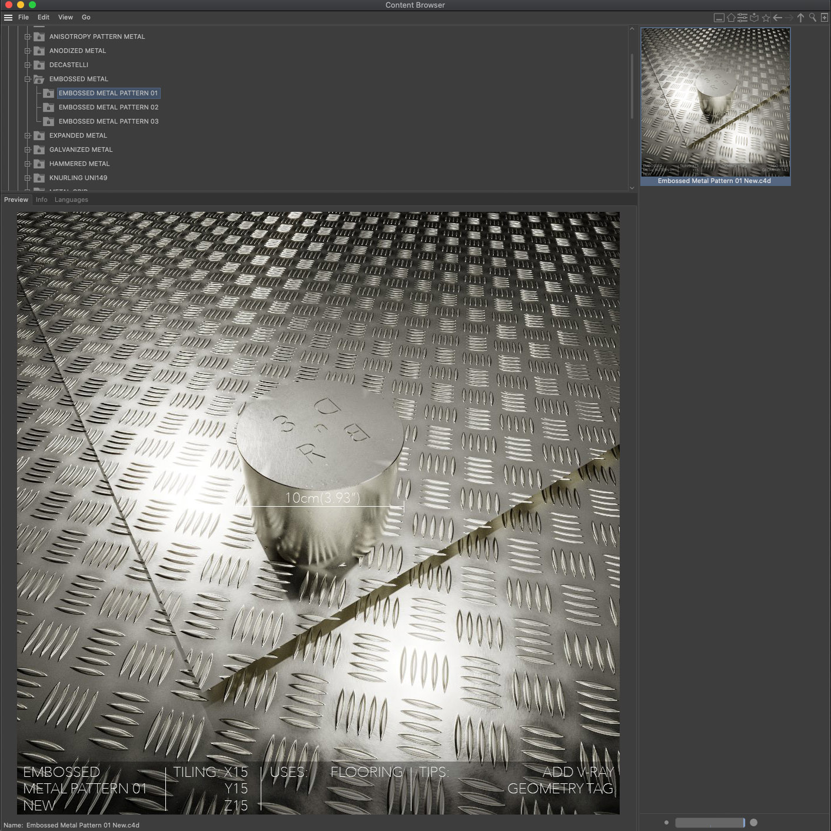Go up one folder level arrow
Image resolution: width=831 pixels, height=831 pixels.
click(800, 18)
